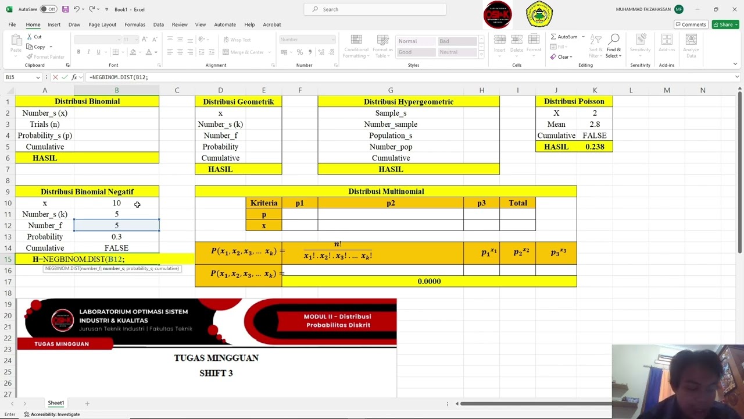The width and height of the screenshot is (744, 419).
Task: Click the Font Color letter A icon
Action: point(149,52)
